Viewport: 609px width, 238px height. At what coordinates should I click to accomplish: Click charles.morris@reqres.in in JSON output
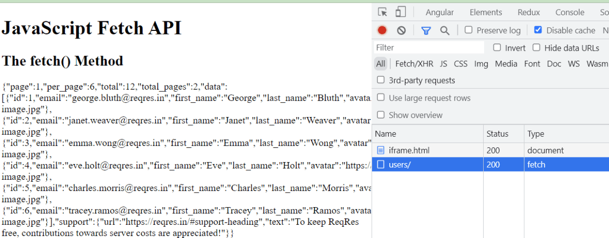(x=118, y=187)
